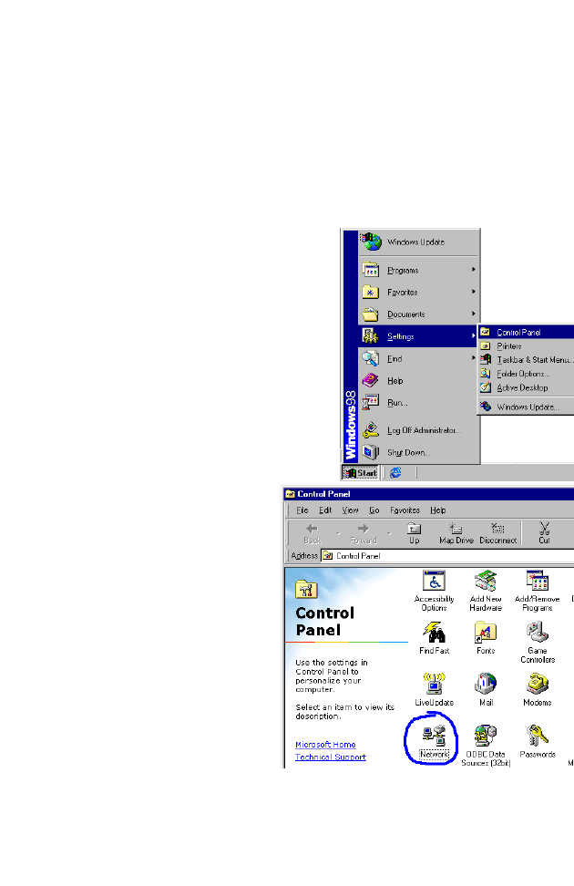
Task: Select the Passwords icon
Action: 538,741
